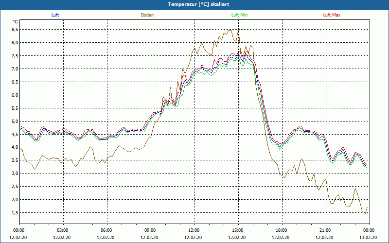Click the 18:00 time axis label
Screen dimensions: 389x243
pyautogui.click(x=282, y=230)
